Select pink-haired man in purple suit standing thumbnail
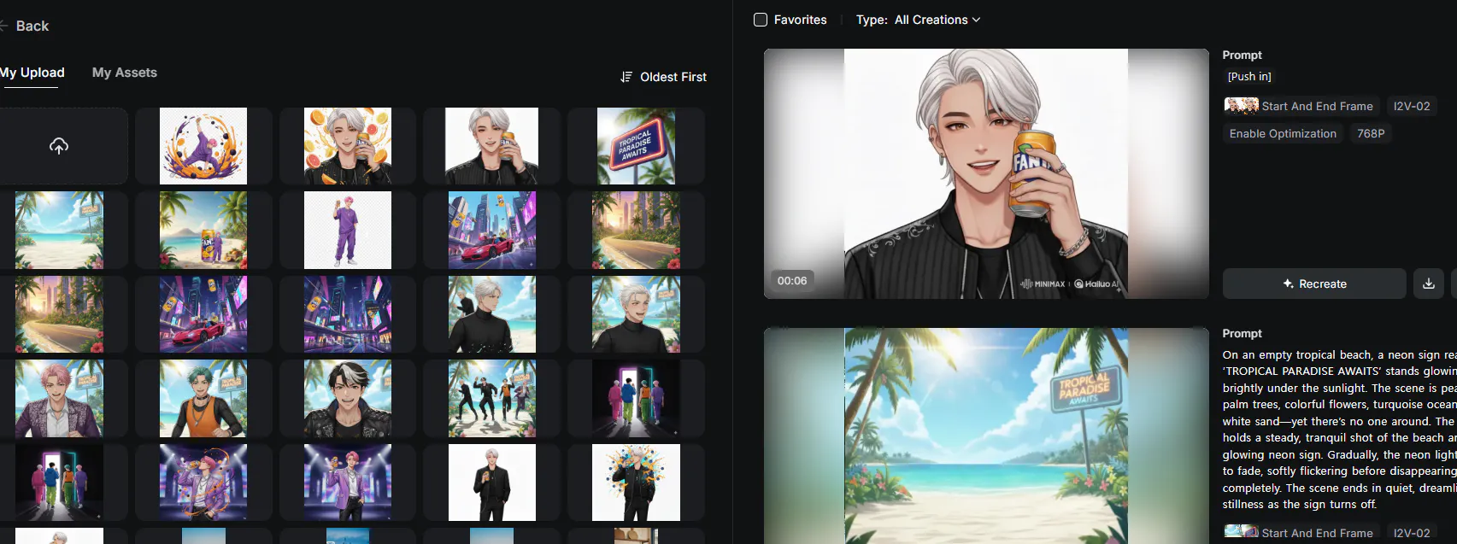 [348, 230]
